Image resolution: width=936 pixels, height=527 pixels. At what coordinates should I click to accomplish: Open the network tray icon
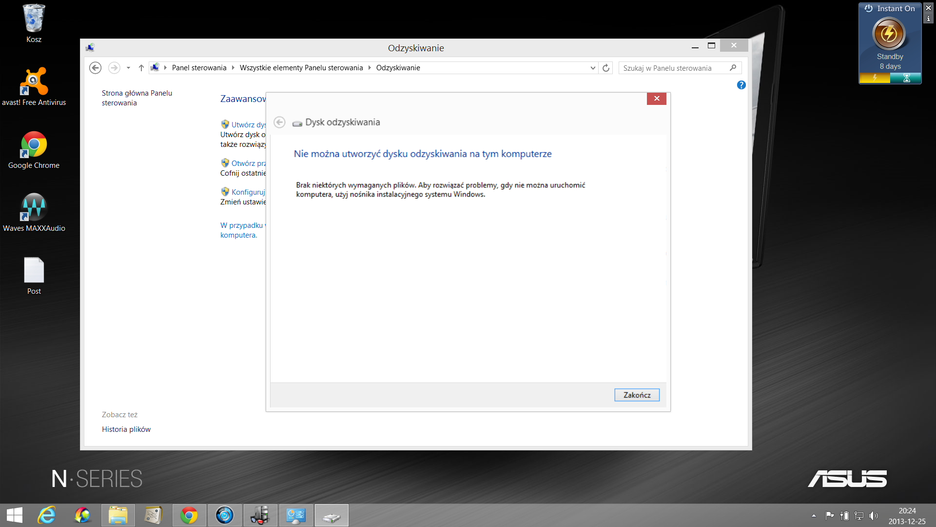(x=859, y=515)
